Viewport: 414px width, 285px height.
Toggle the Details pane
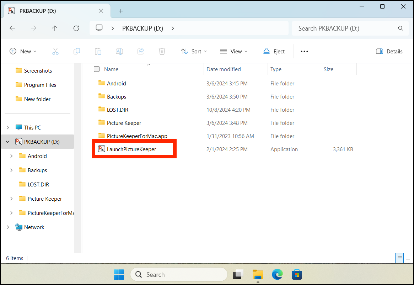coord(389,51)
